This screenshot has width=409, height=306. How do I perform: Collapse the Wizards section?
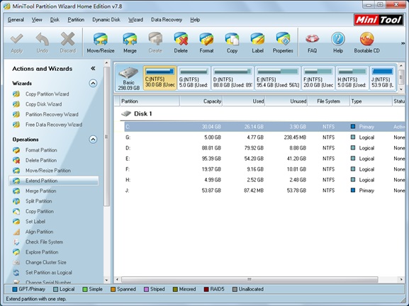coord(93,84)
